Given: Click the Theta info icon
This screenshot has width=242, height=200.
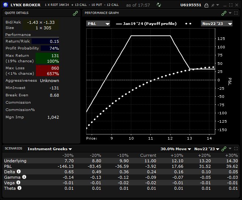Looking at the screenshot, I should tap(19, 188).
